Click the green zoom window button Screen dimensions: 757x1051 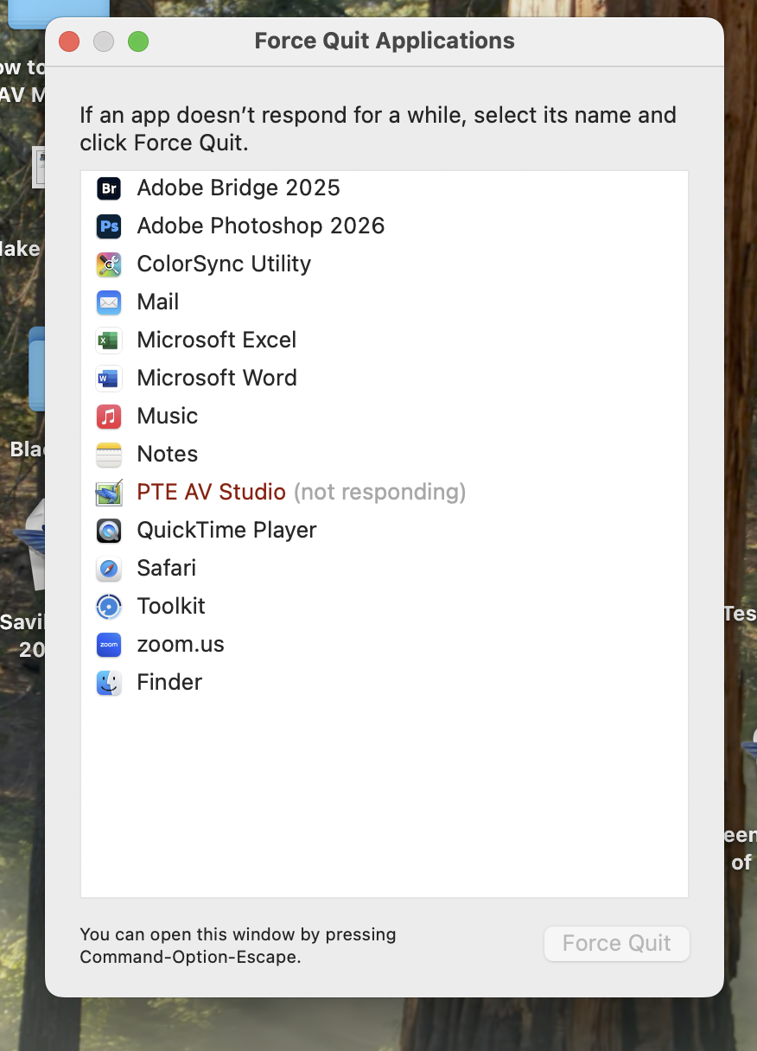[138, 41]
